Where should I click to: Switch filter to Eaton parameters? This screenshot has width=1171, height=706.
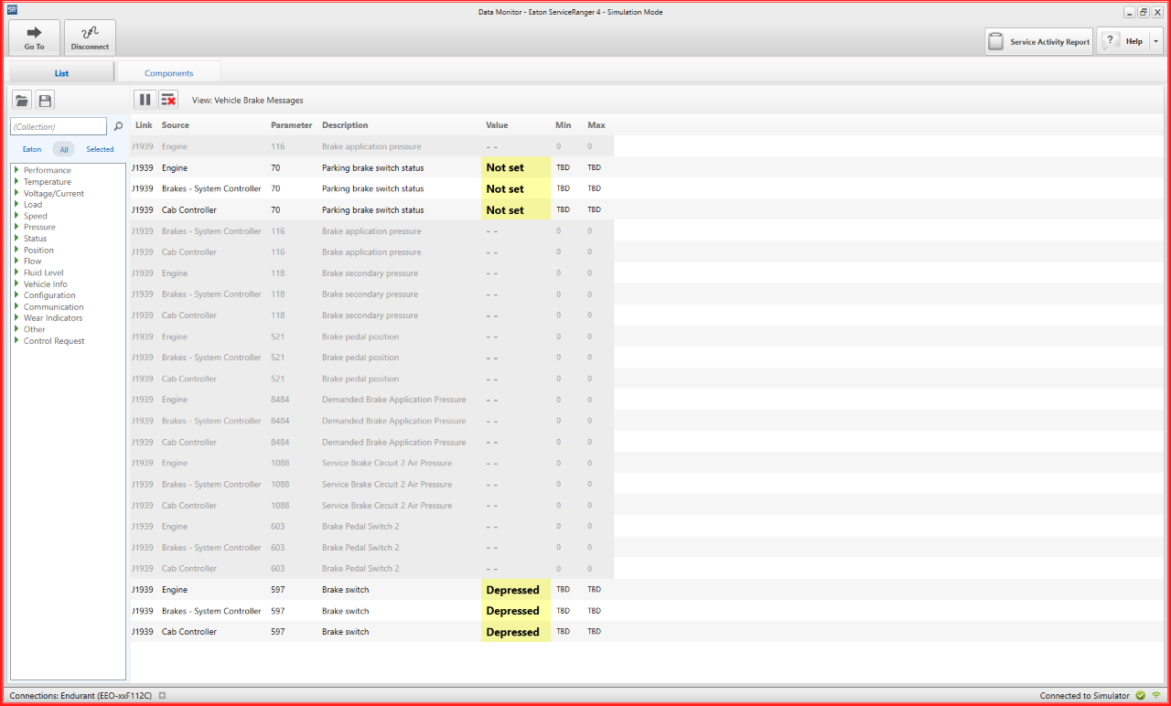tap(32, 149)
